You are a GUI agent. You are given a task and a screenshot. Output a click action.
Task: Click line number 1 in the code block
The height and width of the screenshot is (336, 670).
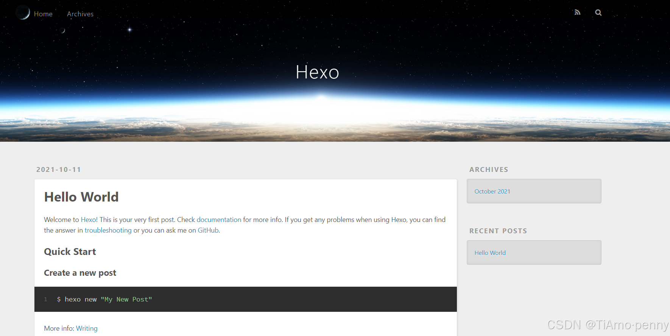(46, 299)
